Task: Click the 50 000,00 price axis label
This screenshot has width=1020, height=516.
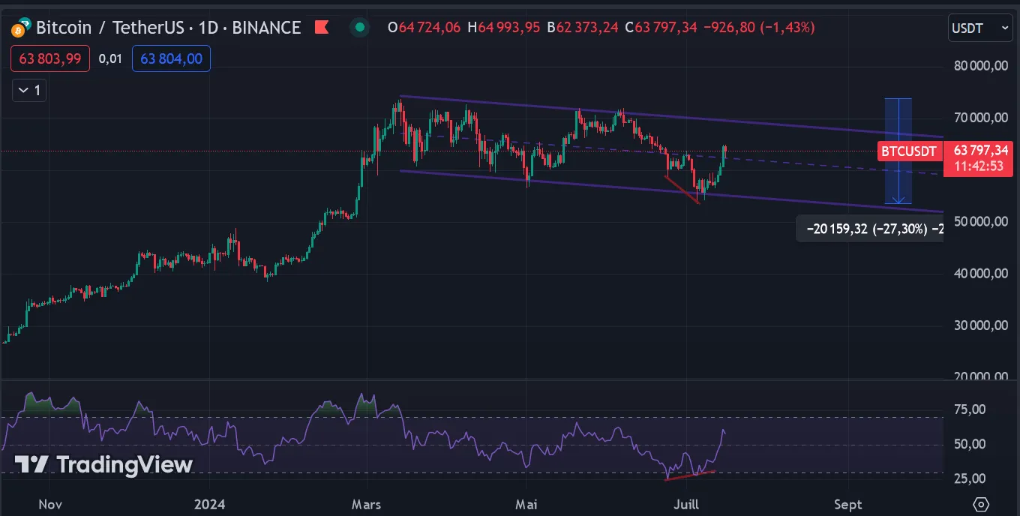Action: 981,222
